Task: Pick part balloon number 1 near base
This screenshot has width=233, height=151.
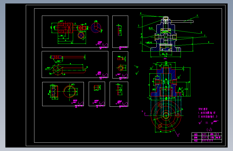Action: coord(141,42)
